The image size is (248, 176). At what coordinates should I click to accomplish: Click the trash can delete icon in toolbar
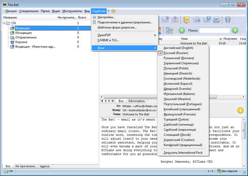click(x=228, y=20)
